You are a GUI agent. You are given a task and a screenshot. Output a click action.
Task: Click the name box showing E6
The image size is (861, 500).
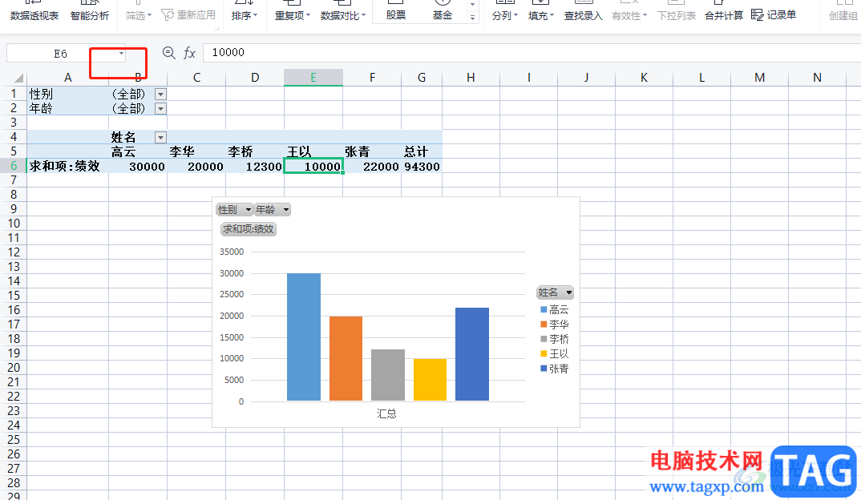[60, 53]
